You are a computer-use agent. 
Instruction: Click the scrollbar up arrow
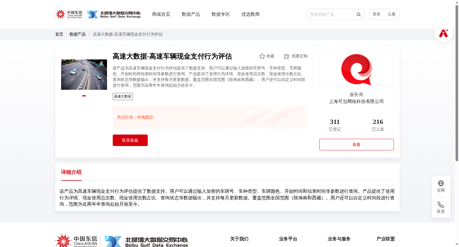tap(457, 2)
